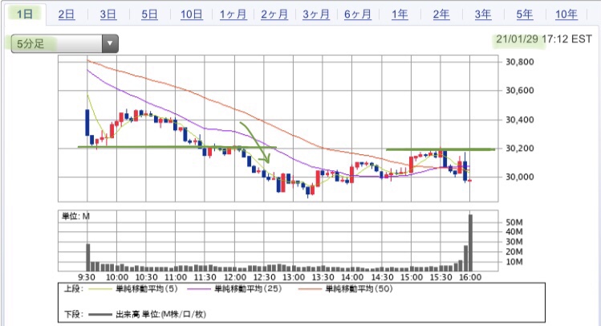Click the 15:00 time axis label

tap(412, 277)
